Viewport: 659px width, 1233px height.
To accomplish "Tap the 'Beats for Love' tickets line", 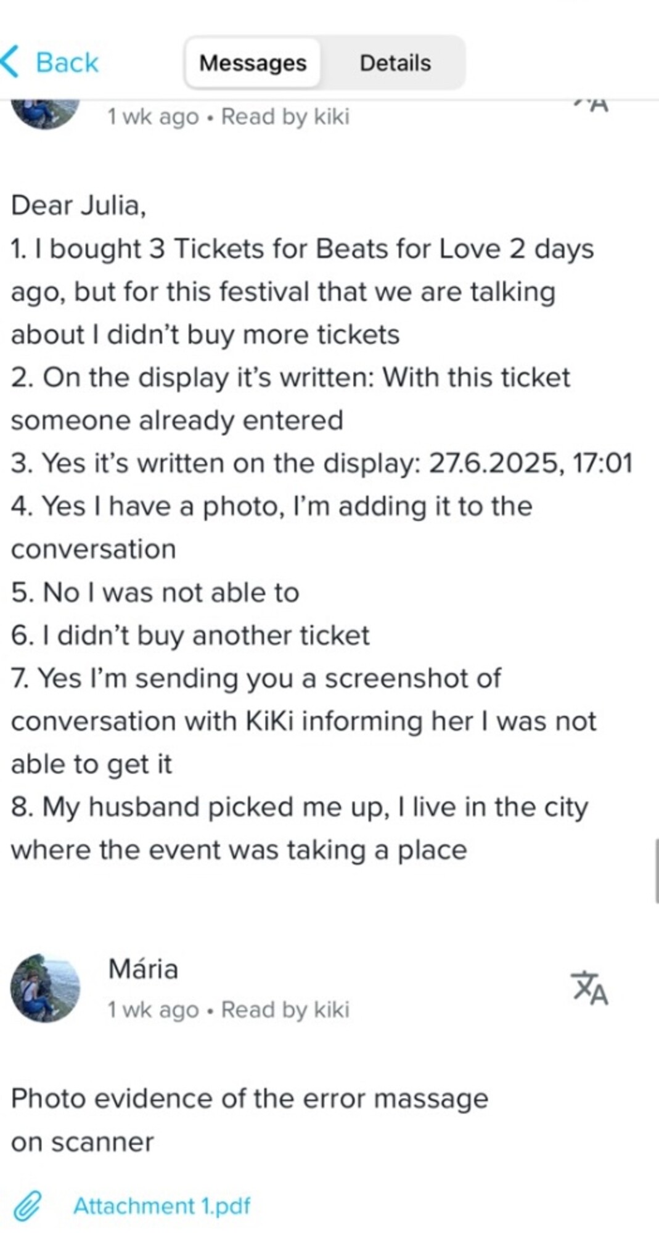I will click(302, 249).
